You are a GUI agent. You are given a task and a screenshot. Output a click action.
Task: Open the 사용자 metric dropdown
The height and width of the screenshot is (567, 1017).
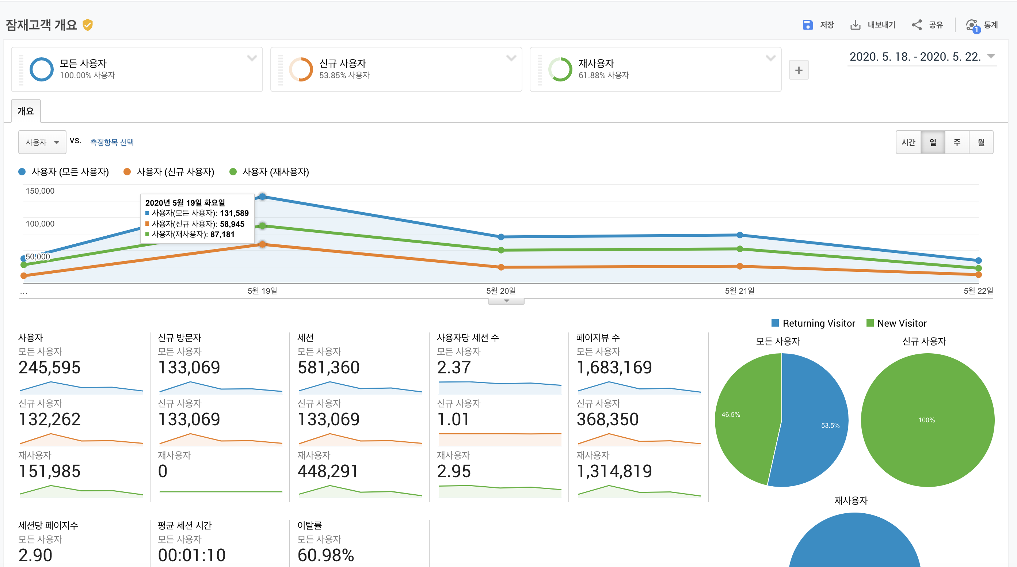(42, 142)
